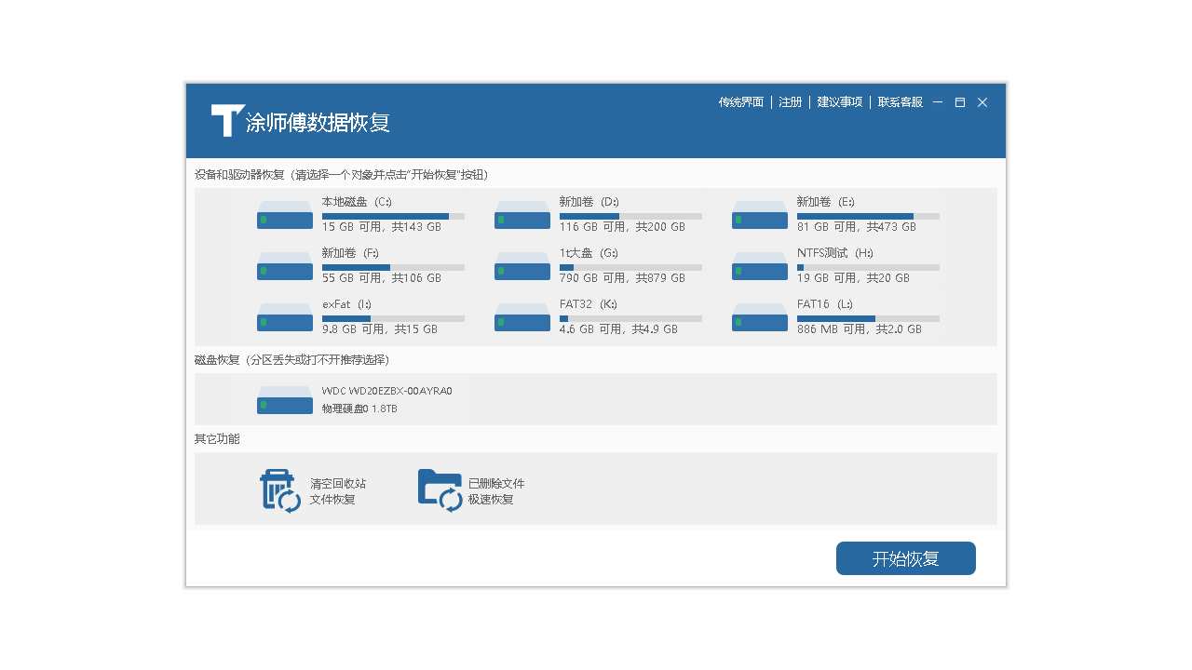Open 建议事项 suggestions link
1192x670 pixels.
839,102
